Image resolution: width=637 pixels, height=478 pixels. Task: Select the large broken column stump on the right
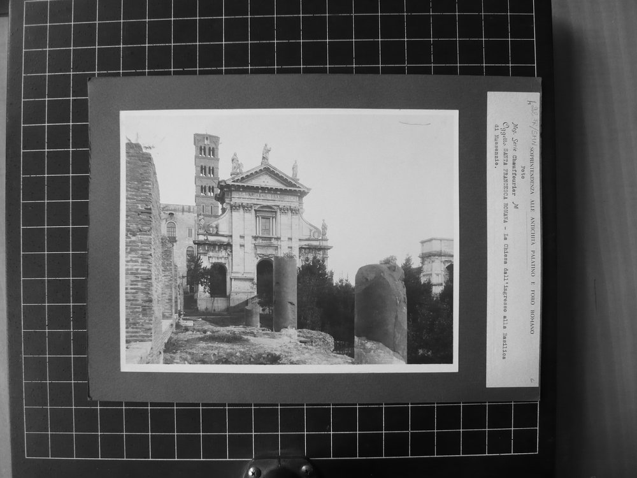pos(381,314)
